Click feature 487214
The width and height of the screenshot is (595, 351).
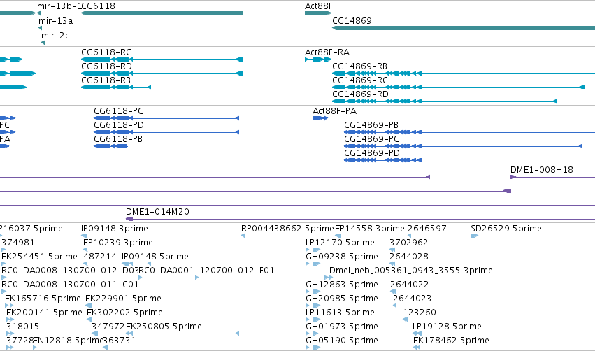(85, 264)
